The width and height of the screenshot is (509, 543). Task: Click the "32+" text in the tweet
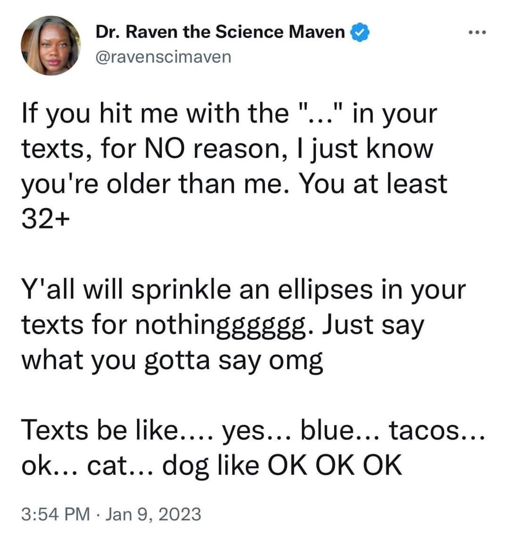click(46, 218)
